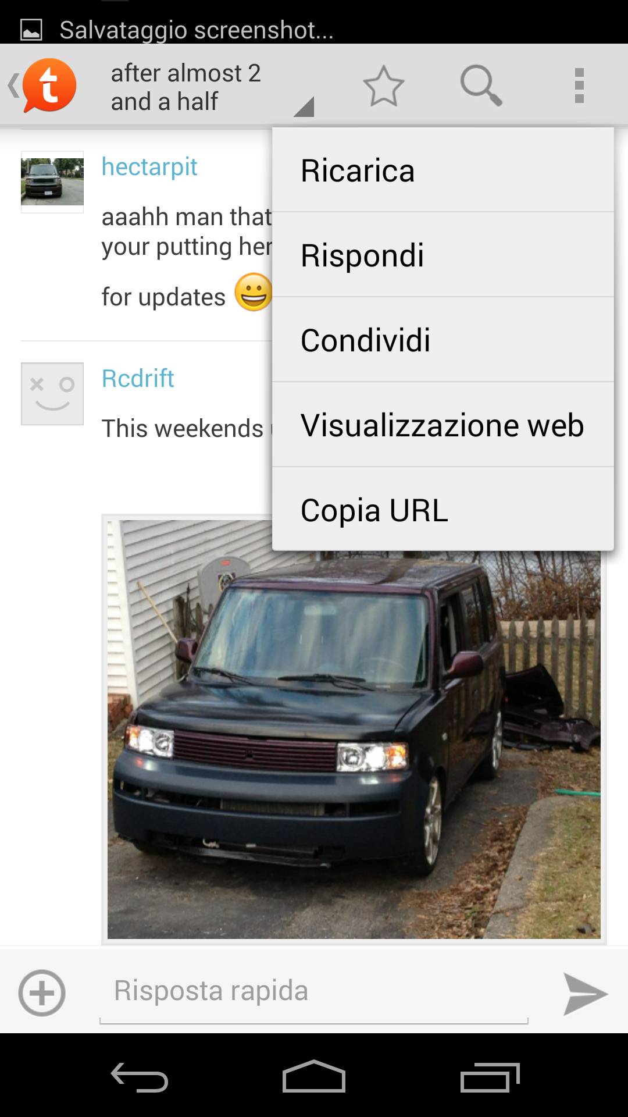This screenshot has width=628, height=1117.
Task: Choose Copia URL menu item
Action: (443, 509)
